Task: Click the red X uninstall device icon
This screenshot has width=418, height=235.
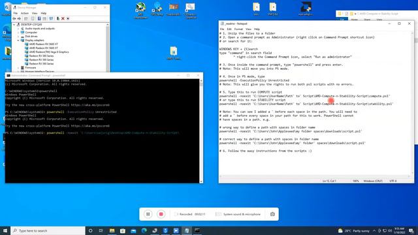Action: [63, 19]
